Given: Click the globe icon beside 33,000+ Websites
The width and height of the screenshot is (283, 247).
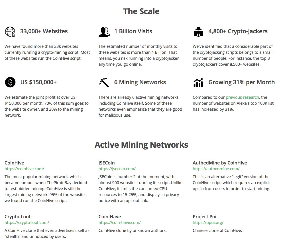Looking at the screenshot, I should click(10, 32).
